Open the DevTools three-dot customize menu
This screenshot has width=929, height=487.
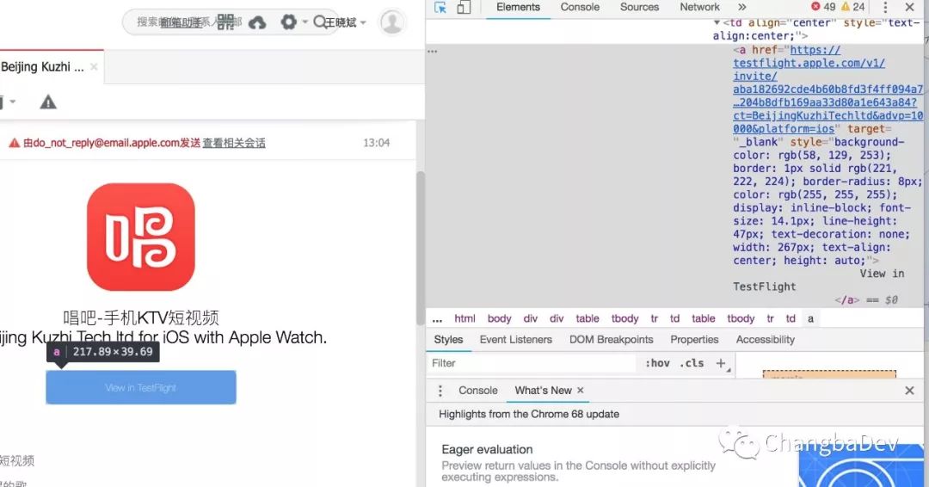click(x=885, y=7)
